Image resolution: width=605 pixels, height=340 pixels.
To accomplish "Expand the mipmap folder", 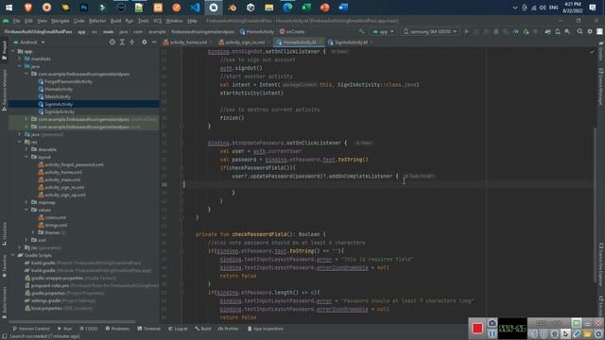I will pyautogui.click(x=26, y=202).
